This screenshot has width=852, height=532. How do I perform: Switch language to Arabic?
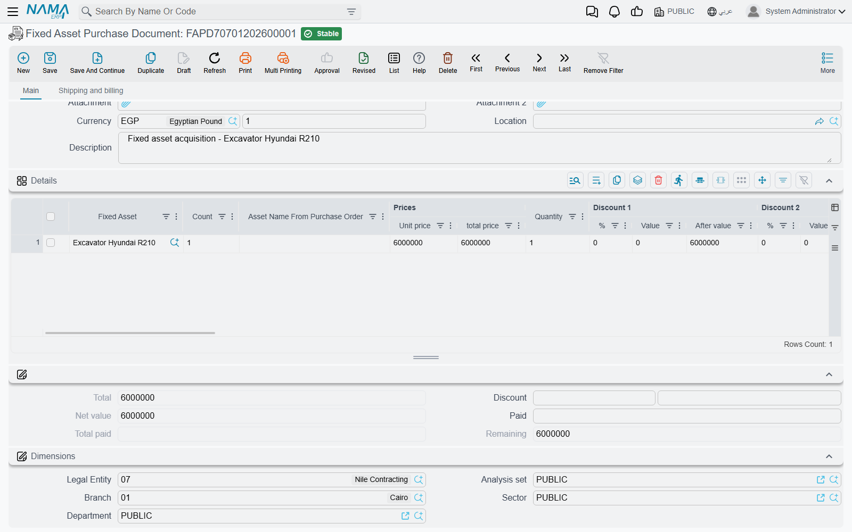[720, 12]
